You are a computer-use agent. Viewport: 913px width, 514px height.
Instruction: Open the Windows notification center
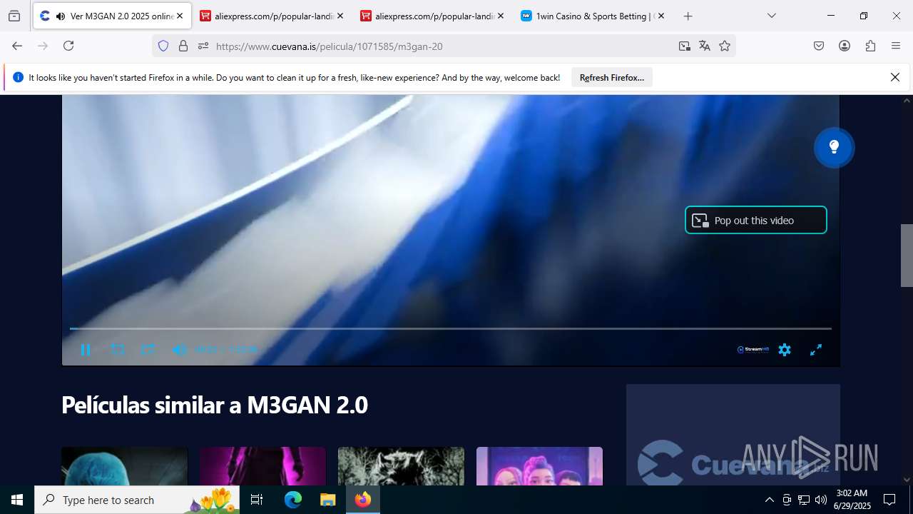889,500
